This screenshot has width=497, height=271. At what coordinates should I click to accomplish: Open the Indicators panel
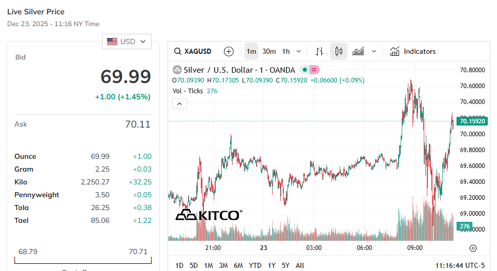[412, 51]
